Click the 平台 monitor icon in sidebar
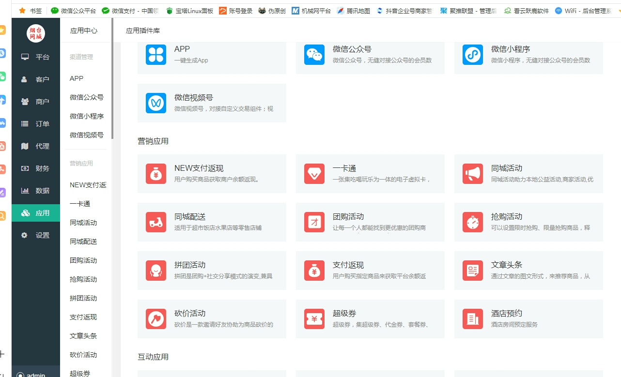Screen dimensions: 621x377 (25, 57)
